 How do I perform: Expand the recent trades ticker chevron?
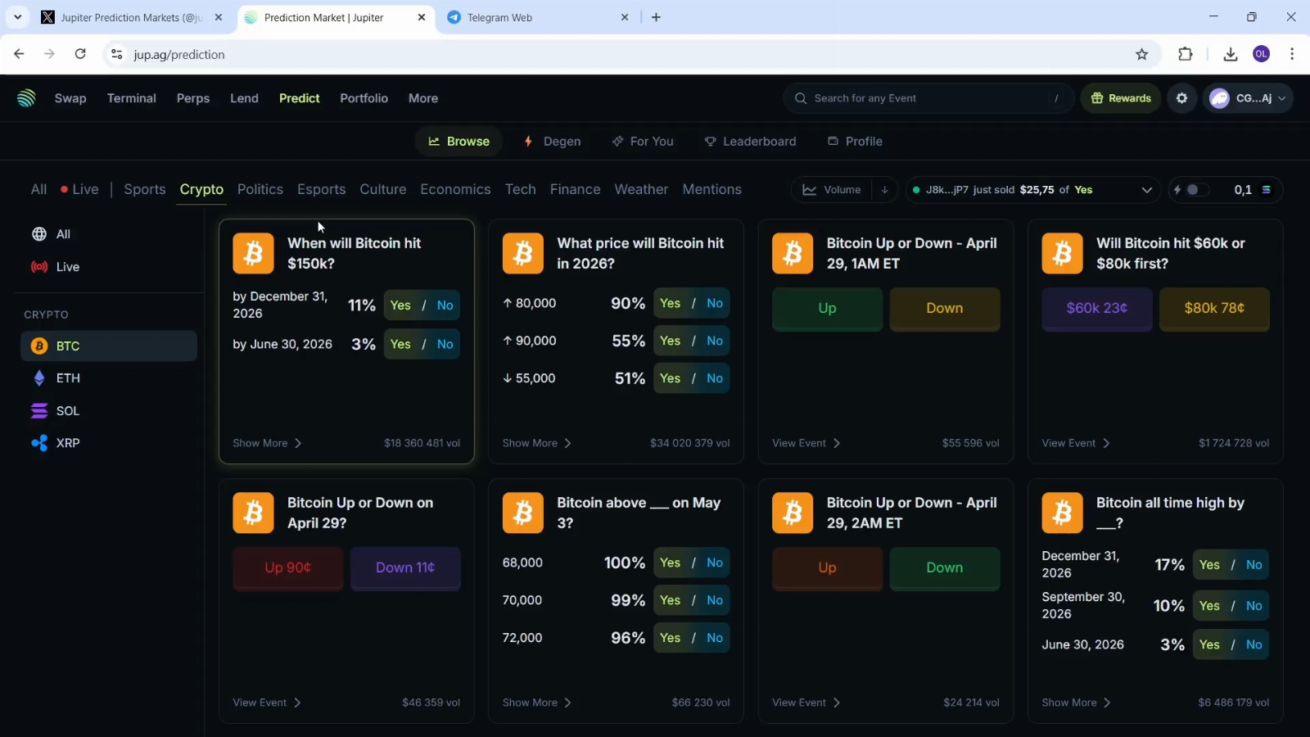1147,190
